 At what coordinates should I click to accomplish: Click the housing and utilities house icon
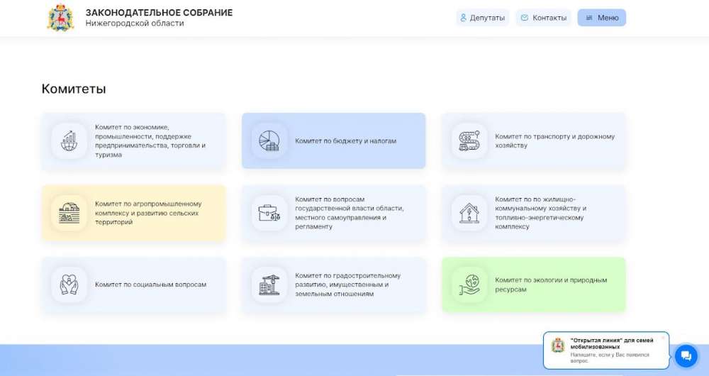(x=469, y=213)
